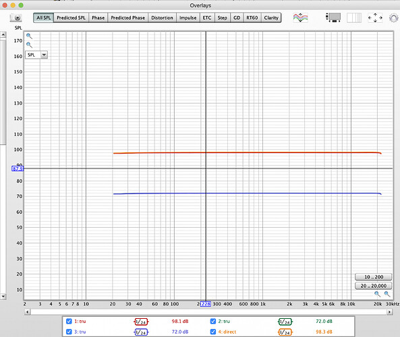This screenshot has height=337, width=400.
Task: Zoom in vertically with upper magnifier
Action: click(29, 36)
